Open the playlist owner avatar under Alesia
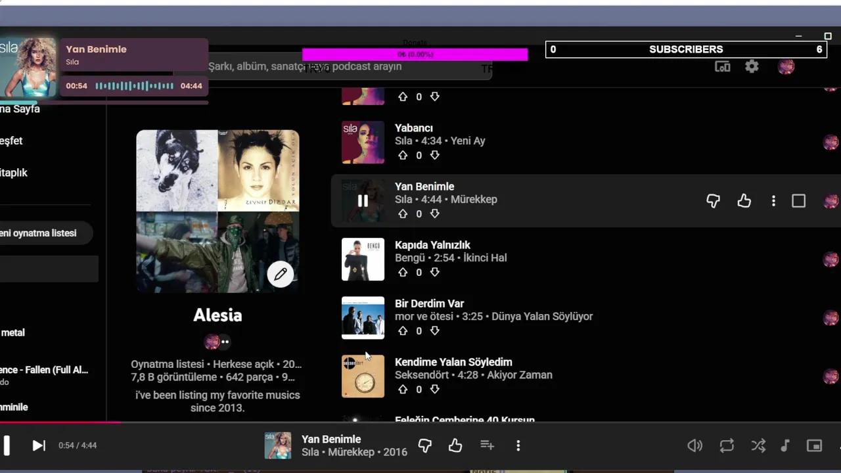The image size is (841, 473). pyautogui.click(x=212, y=342)
